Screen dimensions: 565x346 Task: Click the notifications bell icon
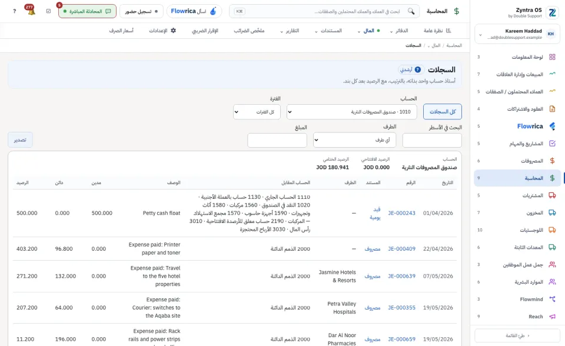31,11
